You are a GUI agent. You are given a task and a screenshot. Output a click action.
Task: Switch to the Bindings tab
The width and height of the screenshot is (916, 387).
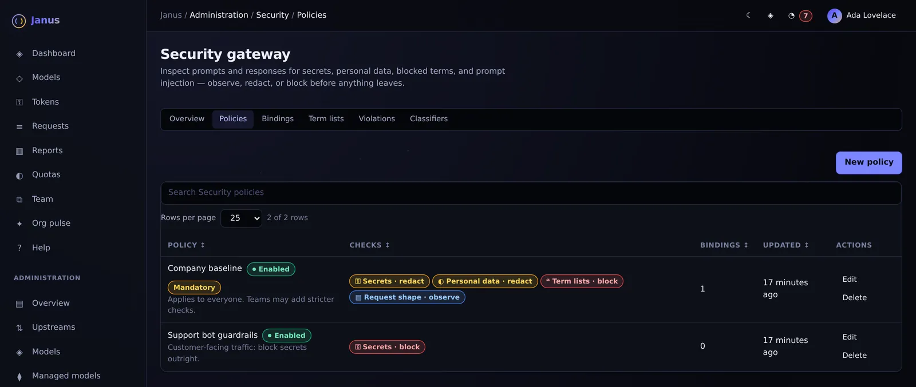(278, 119)
